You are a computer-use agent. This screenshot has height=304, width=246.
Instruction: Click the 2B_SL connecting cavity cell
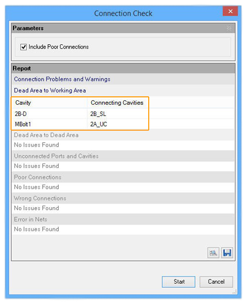tap(117, 114)
